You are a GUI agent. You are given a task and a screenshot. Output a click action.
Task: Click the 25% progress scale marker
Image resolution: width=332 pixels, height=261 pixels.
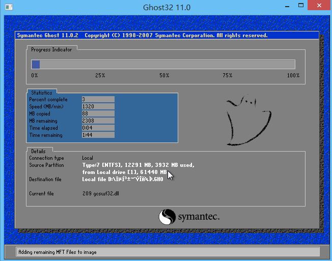(100, 75)
